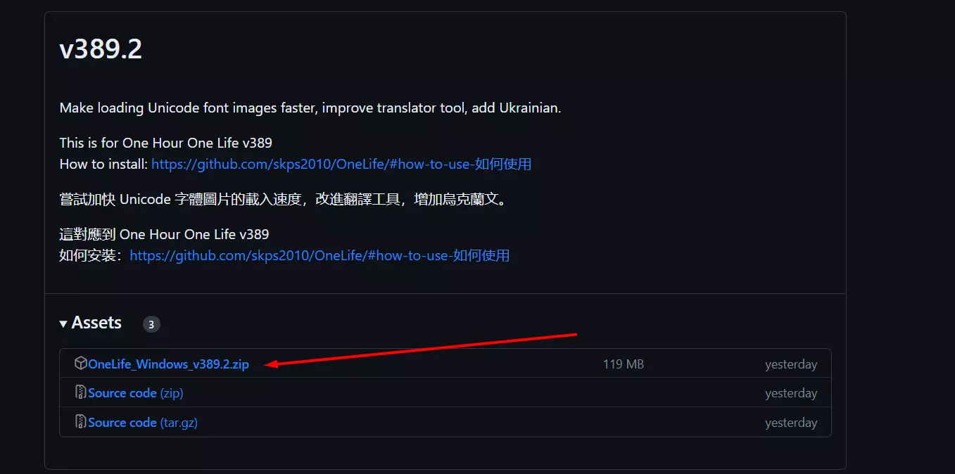
Task: Click the zip file icon beside Source code (zip)
Action: click(81, 392)
